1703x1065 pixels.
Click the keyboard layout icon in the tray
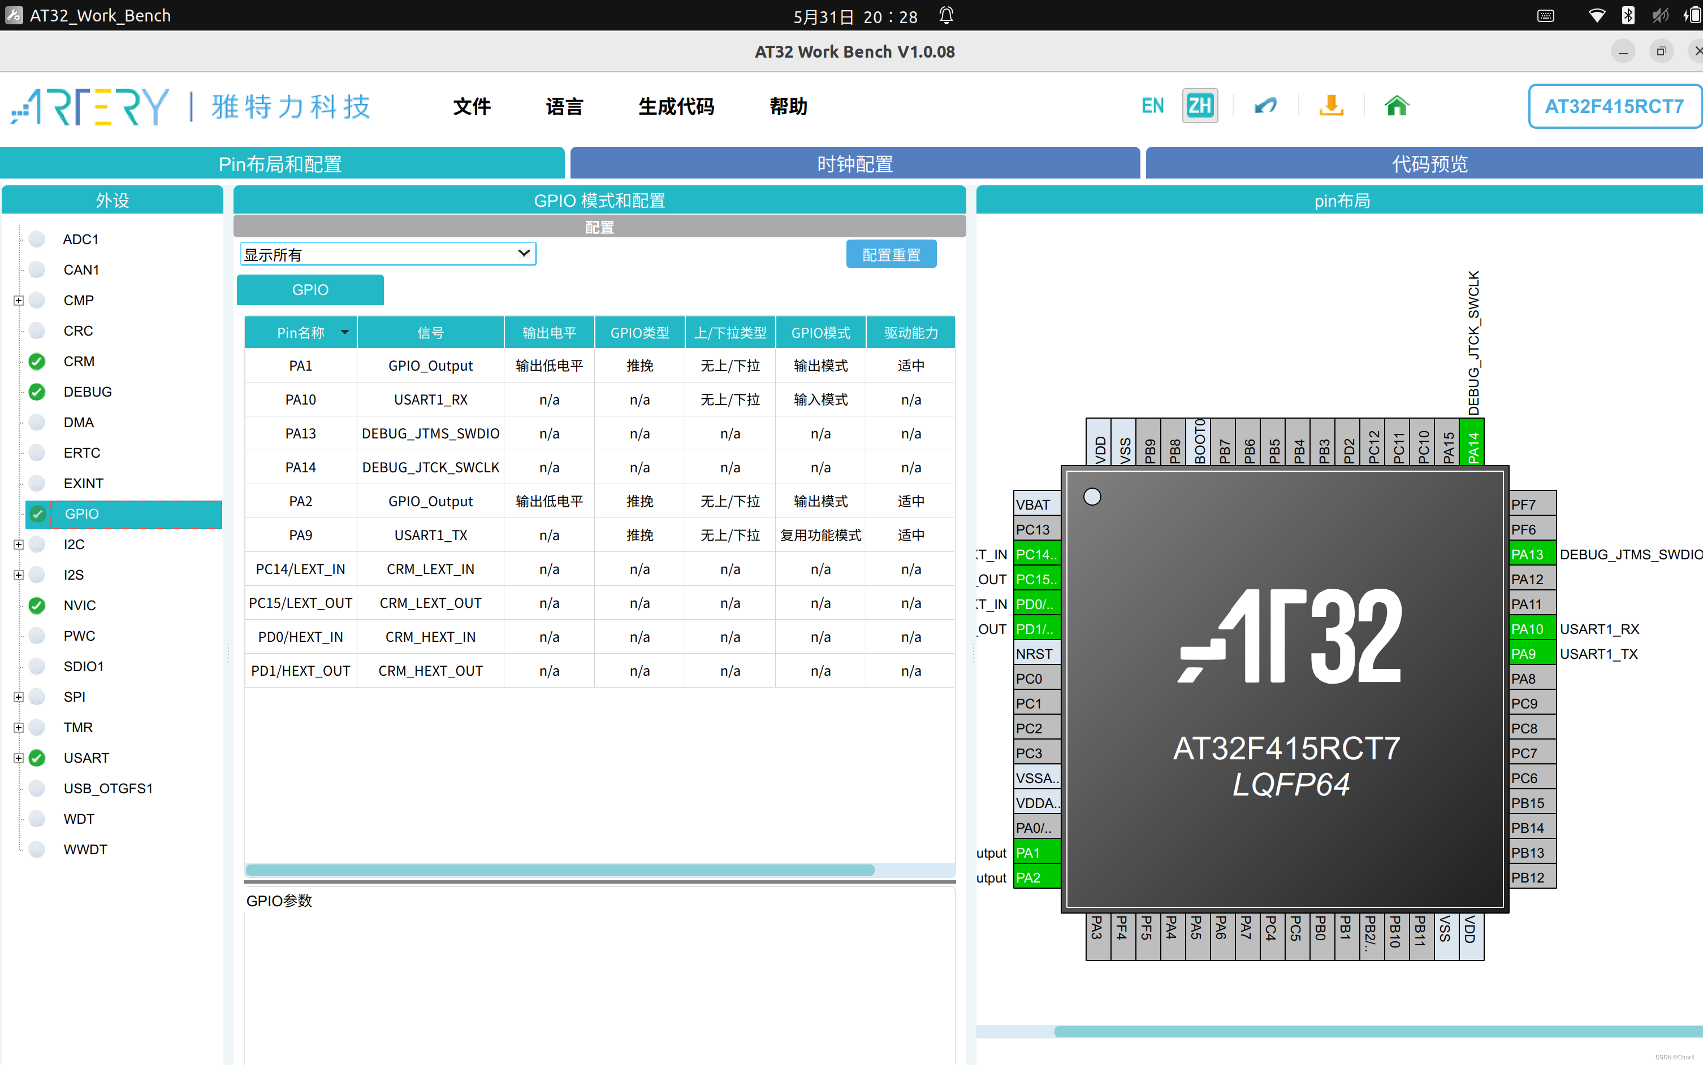click(x=1546, y=15)
